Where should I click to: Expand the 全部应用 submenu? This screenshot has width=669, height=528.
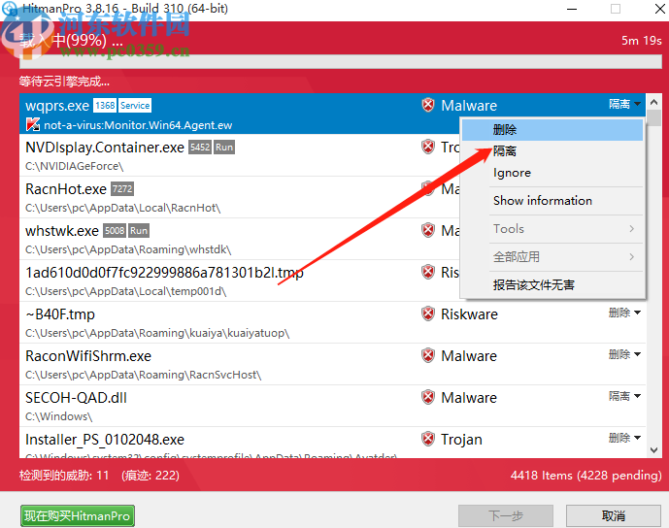552,257
